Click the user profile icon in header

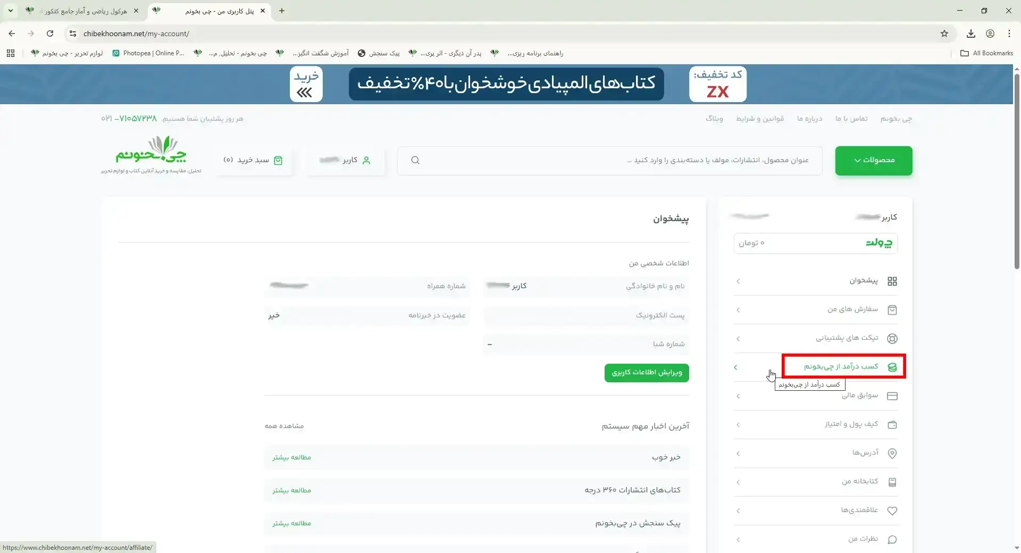coord(366,161)
